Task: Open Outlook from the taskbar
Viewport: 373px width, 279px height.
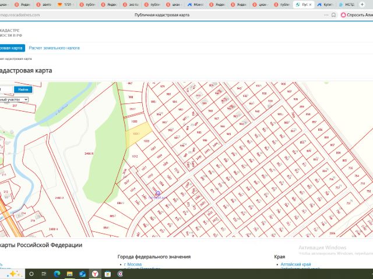Action: click(x=82, y=274)
